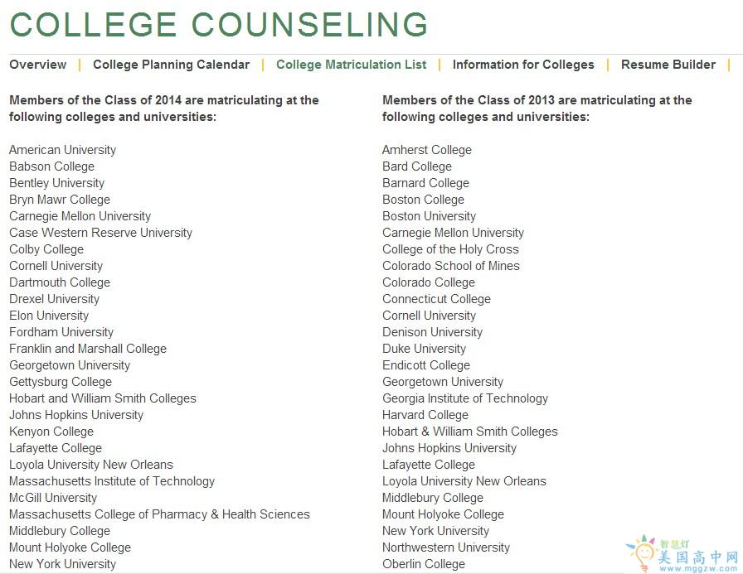
Task: Click Duke University entry
Action: pos(424,349)
